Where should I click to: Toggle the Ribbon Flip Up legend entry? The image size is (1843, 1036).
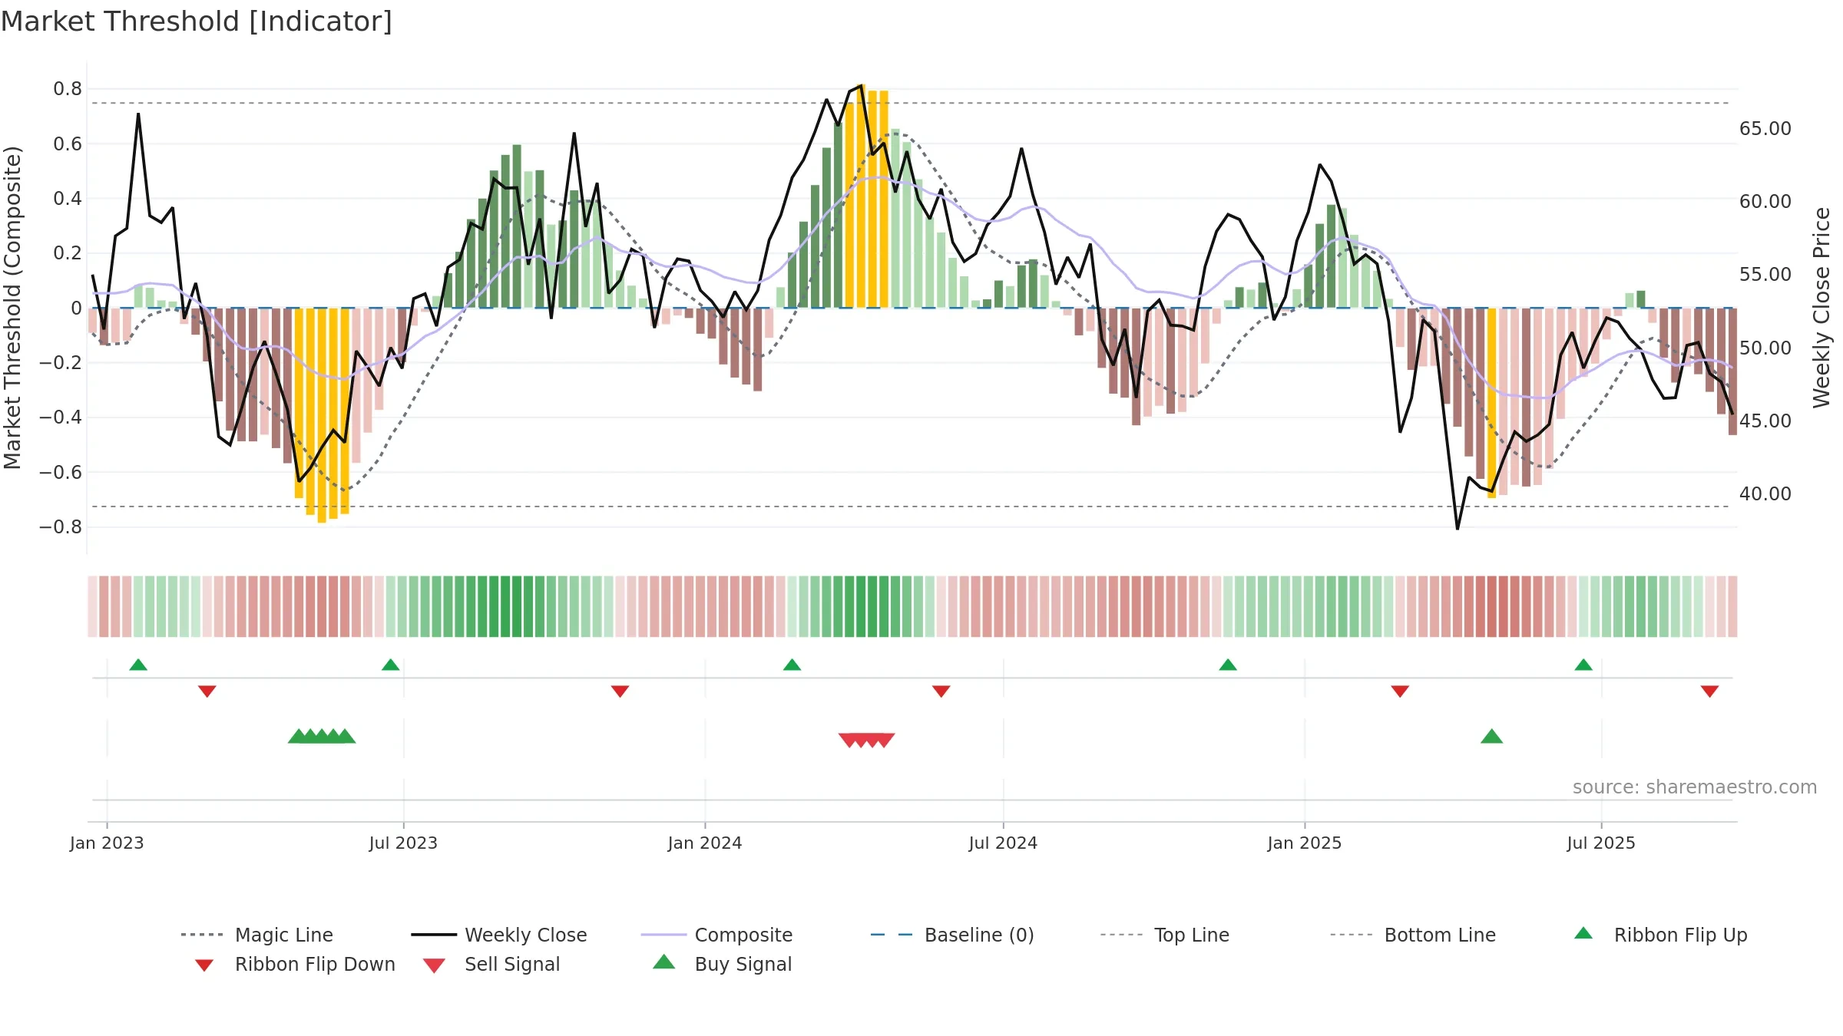tap(1660, 935)
